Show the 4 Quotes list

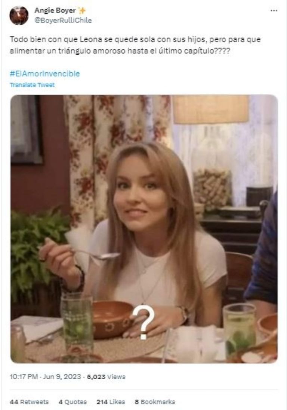[x=73, y=402]
